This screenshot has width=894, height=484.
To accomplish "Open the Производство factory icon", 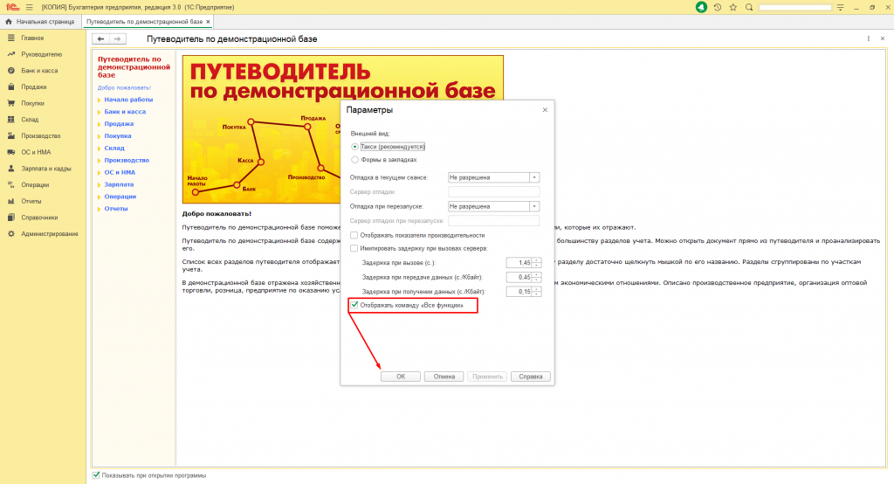I will (x=10, y=135).
